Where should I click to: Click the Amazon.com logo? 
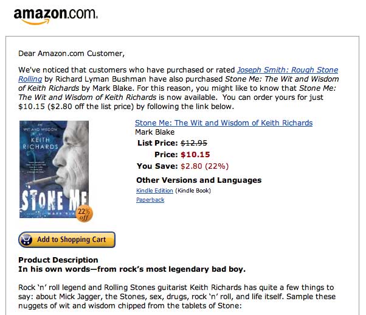(55, 15)
